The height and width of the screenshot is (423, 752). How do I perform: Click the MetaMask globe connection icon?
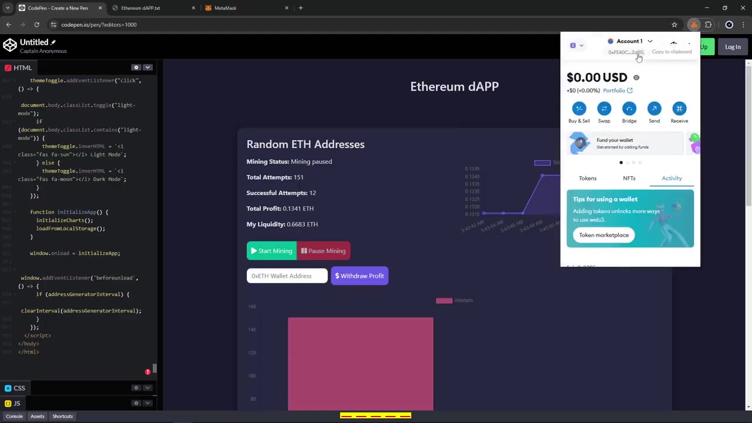point(674,43)
